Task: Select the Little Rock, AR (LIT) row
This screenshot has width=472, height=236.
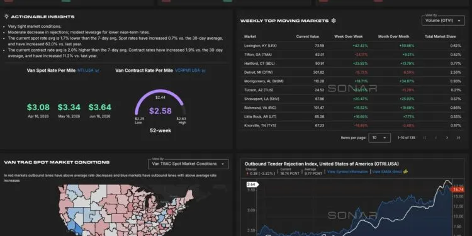Action: click(352, 116)
